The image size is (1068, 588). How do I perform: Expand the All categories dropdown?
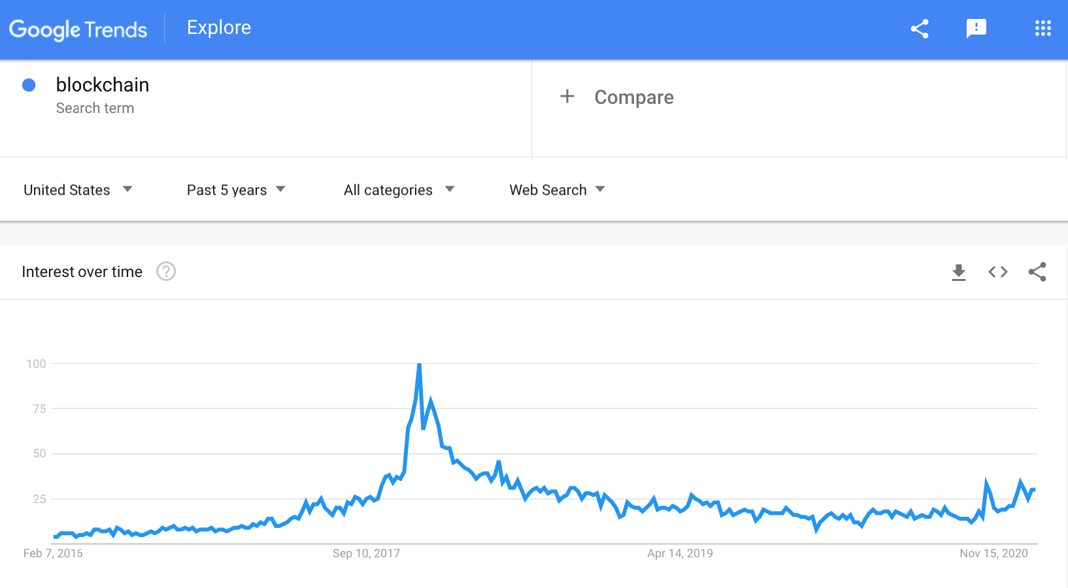399,190
